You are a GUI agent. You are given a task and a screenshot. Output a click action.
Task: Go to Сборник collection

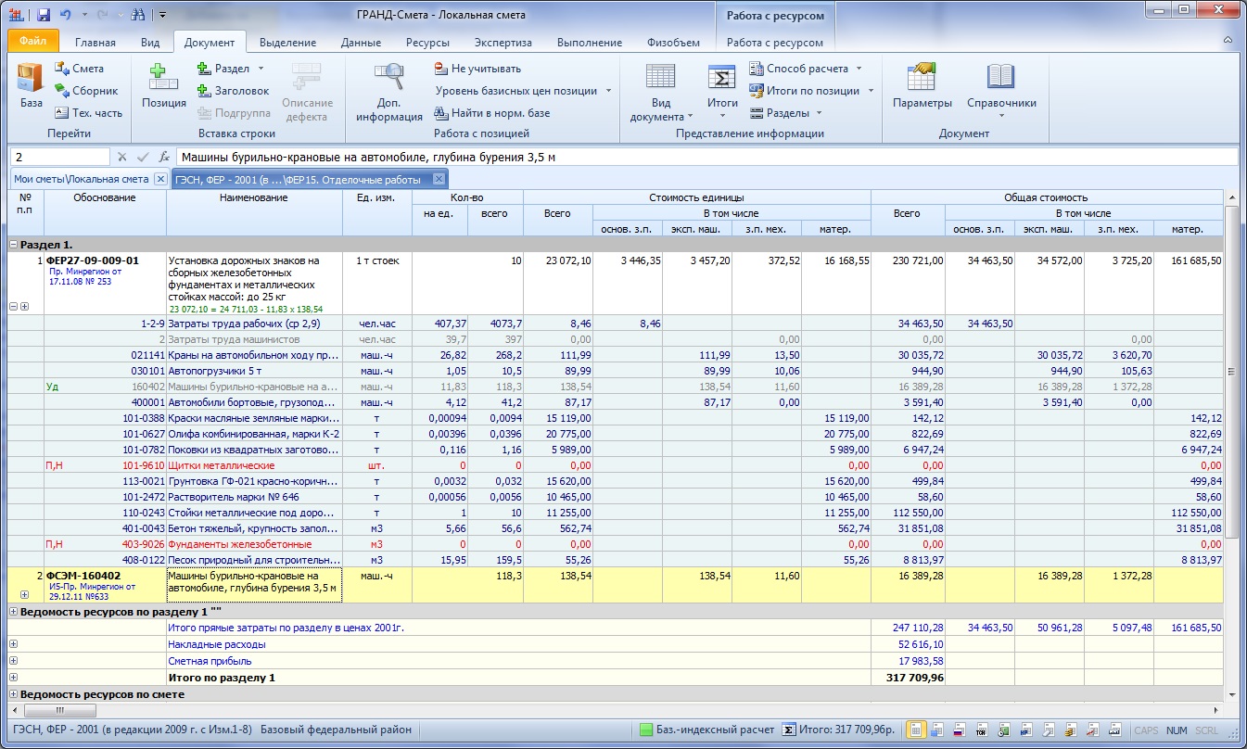(86, 91)
